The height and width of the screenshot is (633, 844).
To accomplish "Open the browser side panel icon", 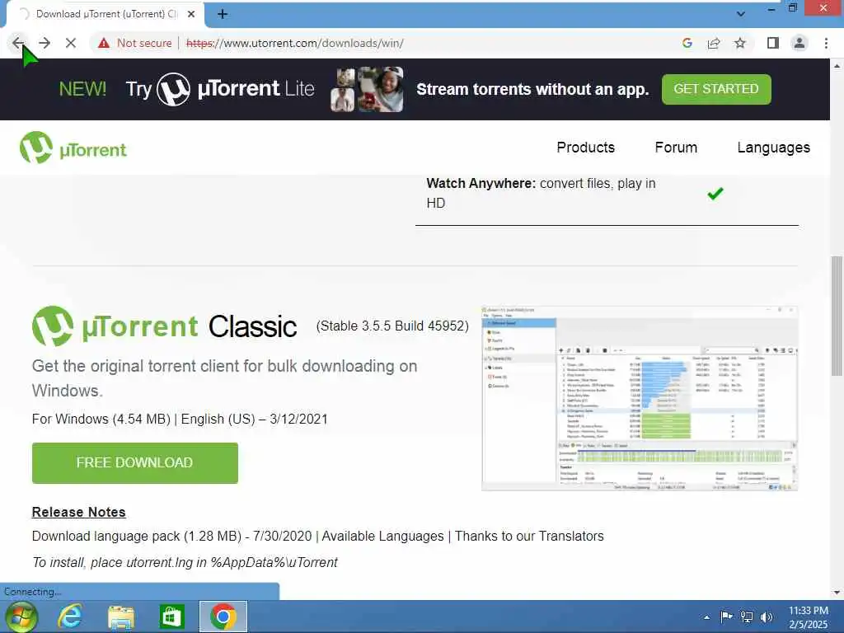I will [x=773, y=43].
